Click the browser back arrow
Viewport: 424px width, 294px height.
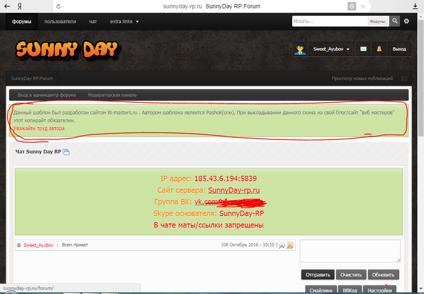7,6
